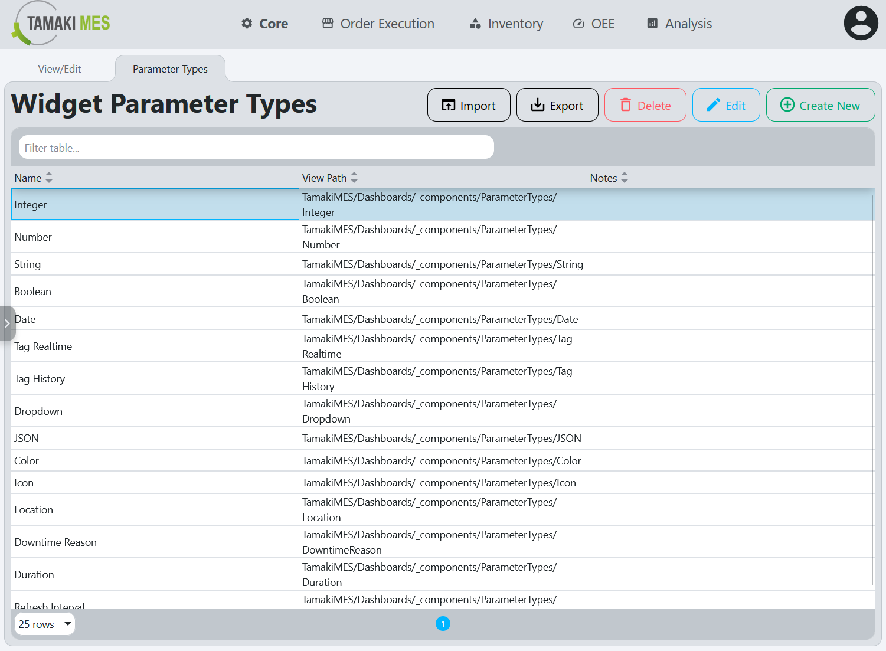Open Inventory via its nav icon
886x651 pixels.
pyautogui.click(x=476, y=24)
